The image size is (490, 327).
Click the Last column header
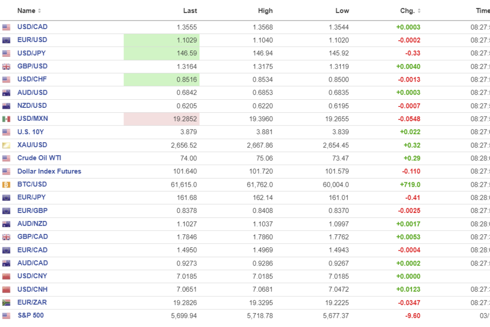[190, 11]
